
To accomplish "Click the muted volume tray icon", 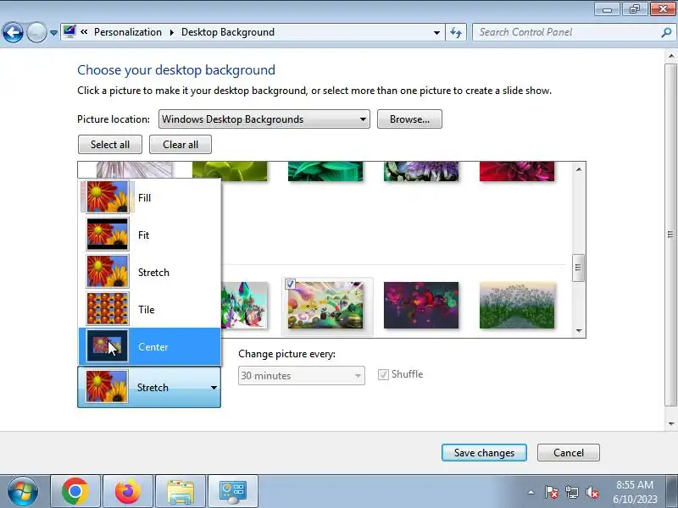I will pos(592,492).
